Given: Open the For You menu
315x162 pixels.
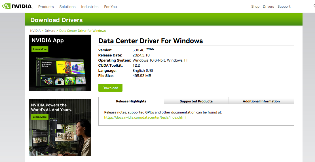Looking at the screenshot, I should point(110,7).
